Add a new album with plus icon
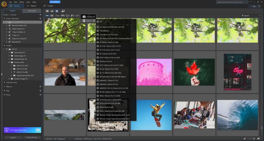 (x=40, y=87)
